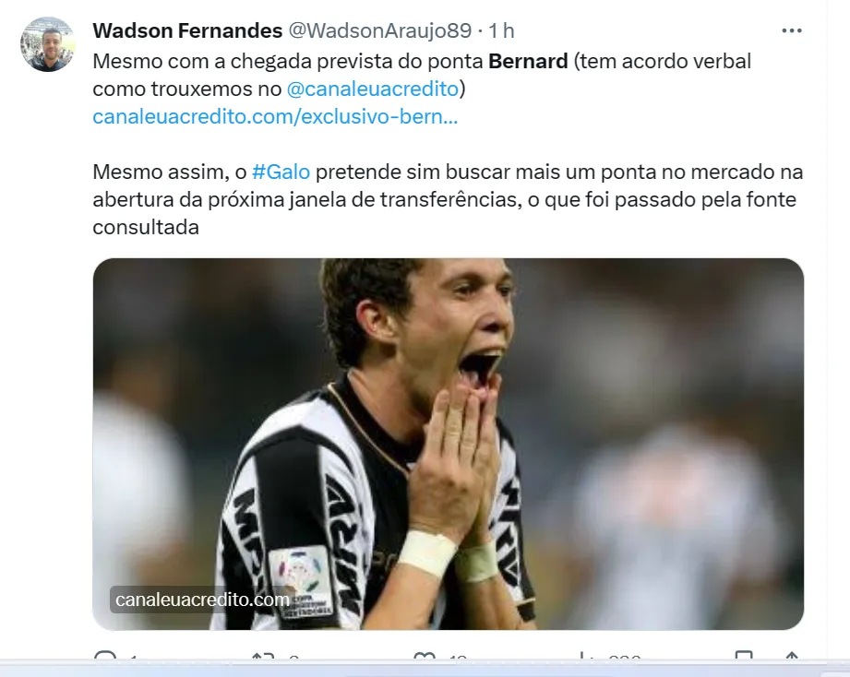
Task: Click the canaleuacredito.com label on the image
Action: 202,600
